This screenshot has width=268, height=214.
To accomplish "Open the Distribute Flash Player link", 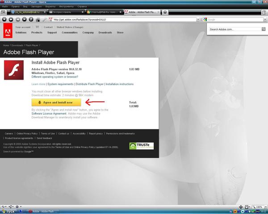I will (90, 84).
